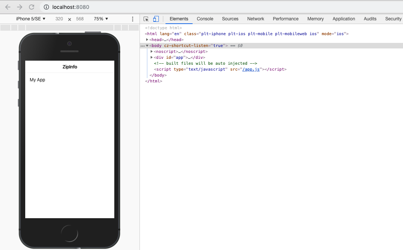Switch to the Audits tab
The height and width of the screenshot is (250, 403).
pyautogui.click(x=370, y=19)
